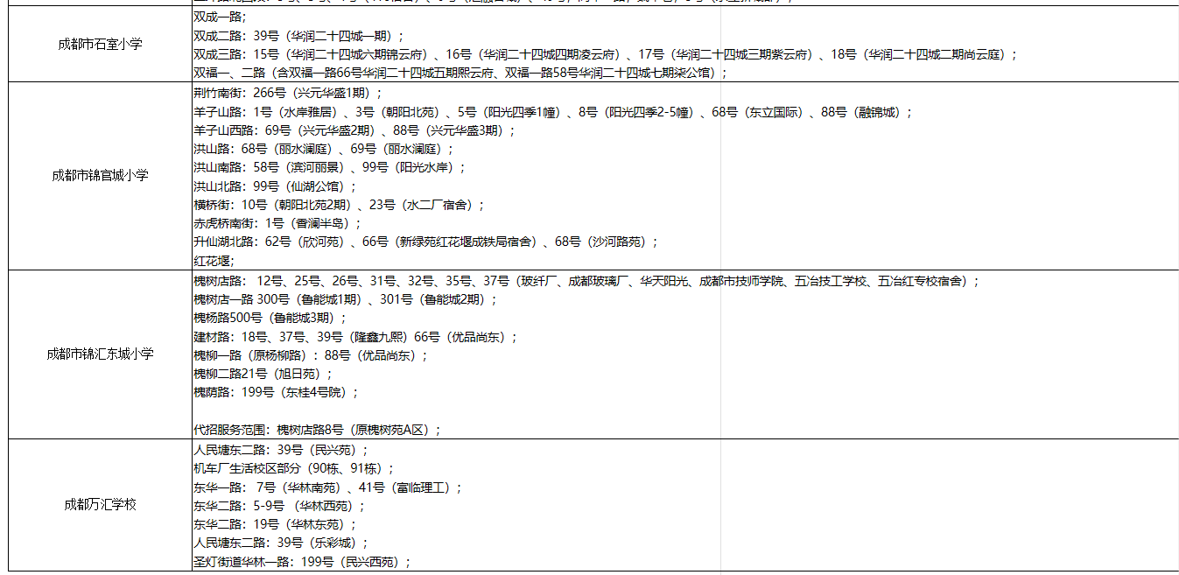
Task: Select the 东华一路 7号 address line
Action: pos(327,487)
